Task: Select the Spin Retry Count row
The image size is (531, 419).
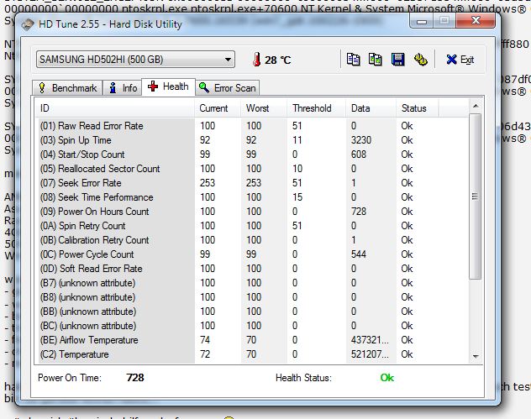Action: coord(252,226)
